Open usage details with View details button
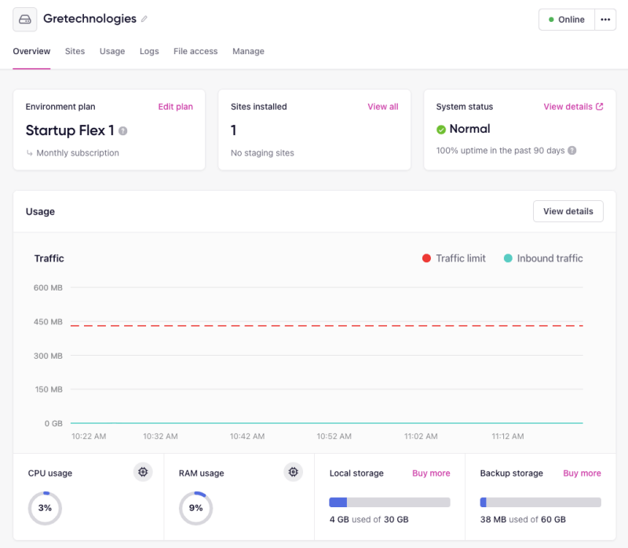 568,211
